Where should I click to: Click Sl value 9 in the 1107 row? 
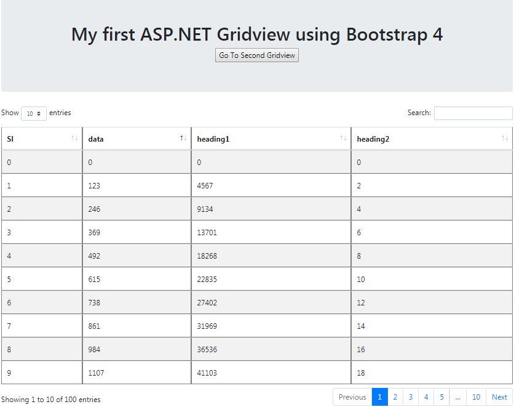[42, 373]
